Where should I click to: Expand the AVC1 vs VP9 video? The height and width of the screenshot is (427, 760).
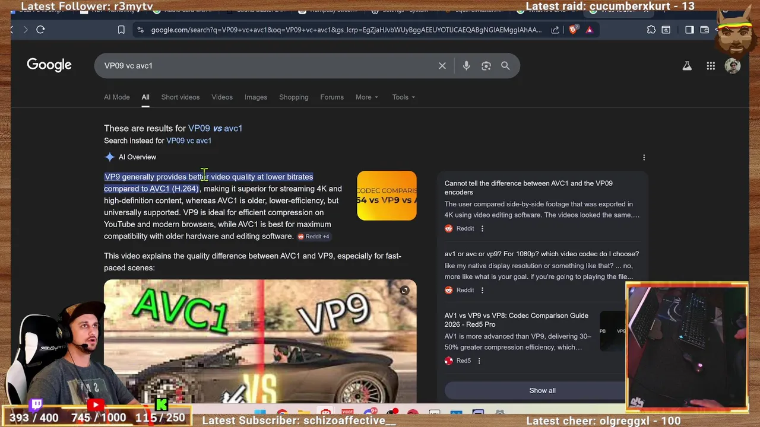(404, 291)
